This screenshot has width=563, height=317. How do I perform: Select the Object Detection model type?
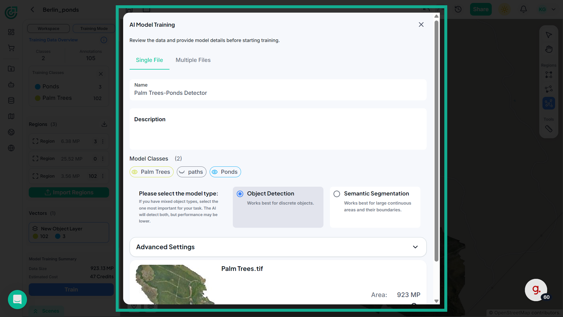click(278, 207)
